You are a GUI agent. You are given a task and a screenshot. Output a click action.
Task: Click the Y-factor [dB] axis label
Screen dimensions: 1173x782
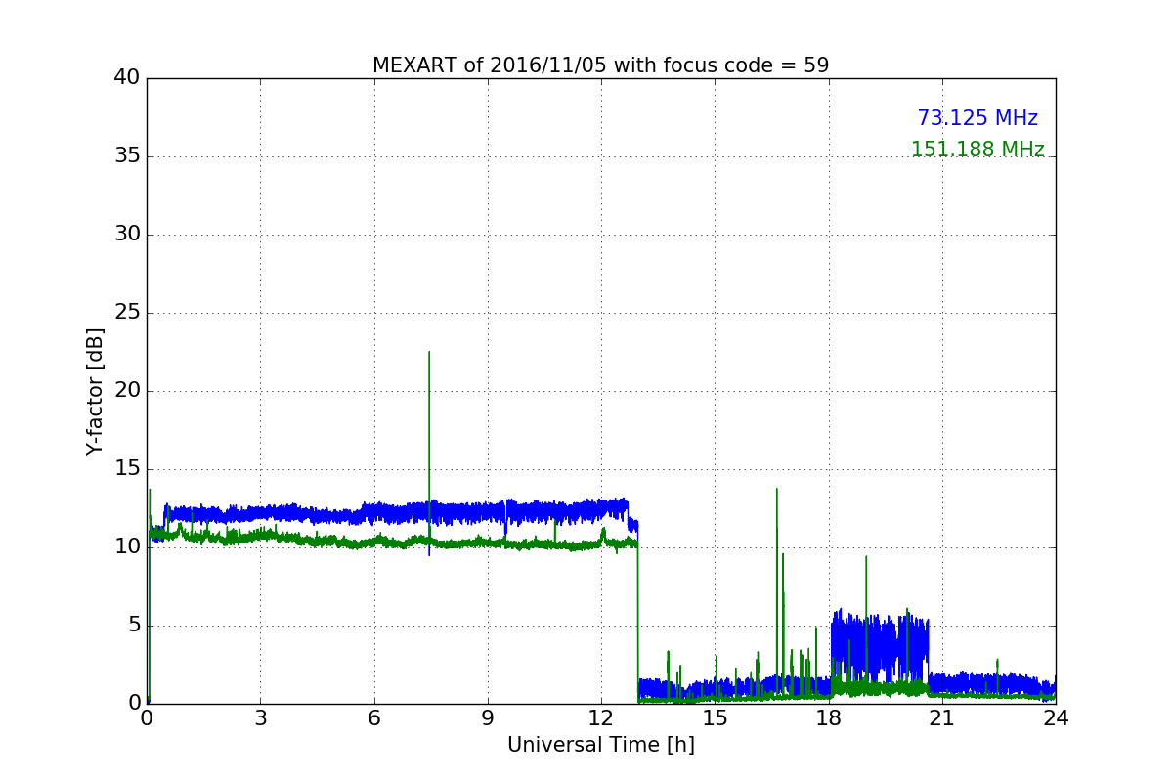point(95,391)
